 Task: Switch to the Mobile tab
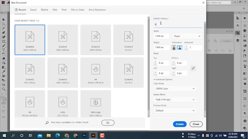pyautogui.click(x=44, y=10)
